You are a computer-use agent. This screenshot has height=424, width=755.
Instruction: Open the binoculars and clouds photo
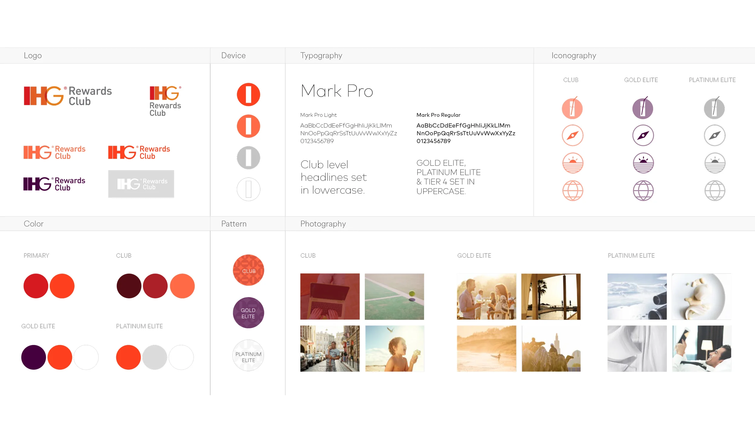coord(637,296)
